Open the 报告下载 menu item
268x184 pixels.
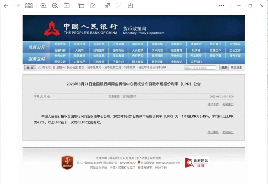pyautogui.click(x=215, y=56)
